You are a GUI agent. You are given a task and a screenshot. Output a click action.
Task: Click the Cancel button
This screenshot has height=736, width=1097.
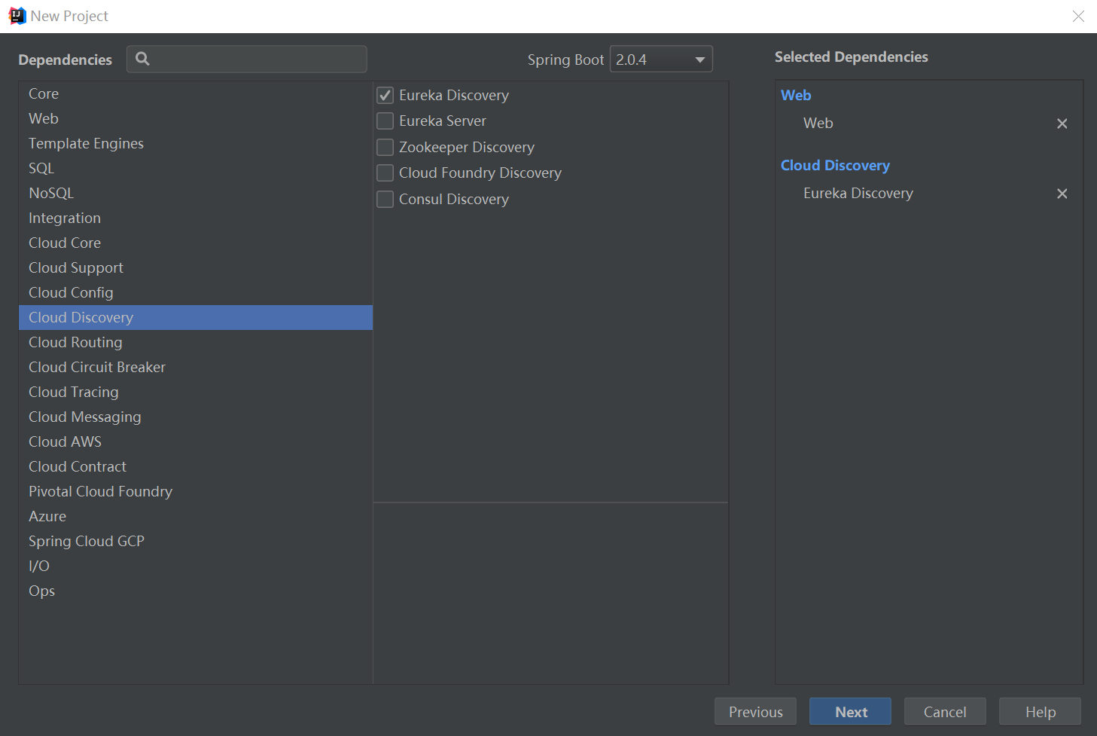tap(945, 712)
